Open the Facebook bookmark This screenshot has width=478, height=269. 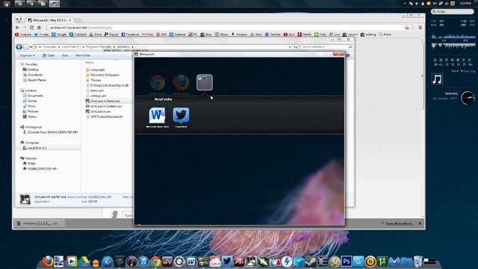130,34
